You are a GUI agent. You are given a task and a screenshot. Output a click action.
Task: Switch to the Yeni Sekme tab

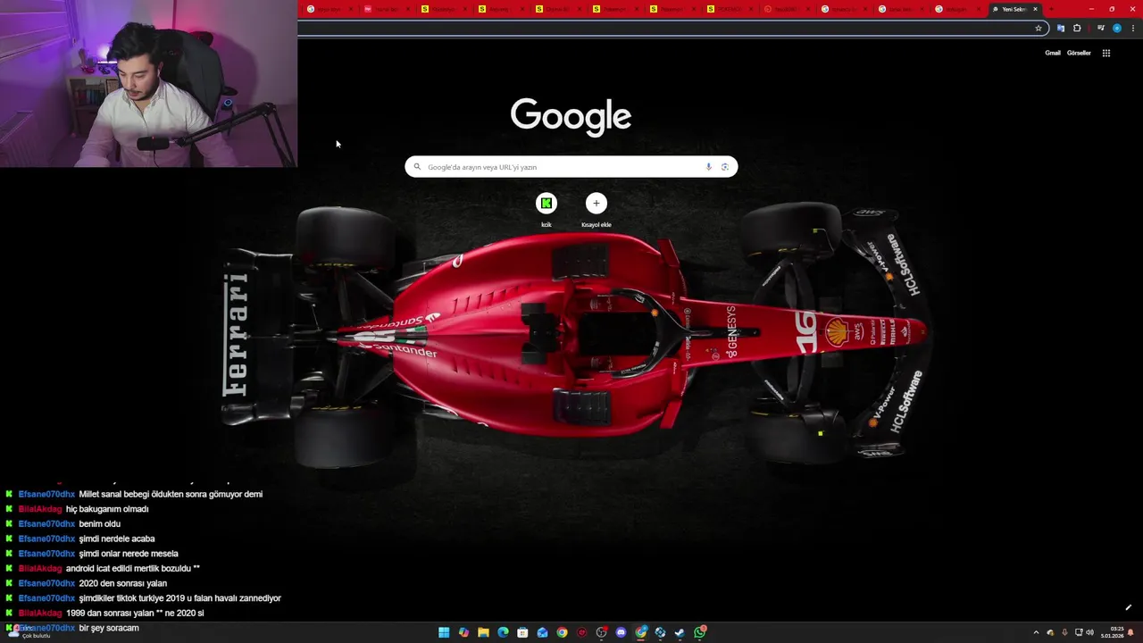(x=1014, y=9)
